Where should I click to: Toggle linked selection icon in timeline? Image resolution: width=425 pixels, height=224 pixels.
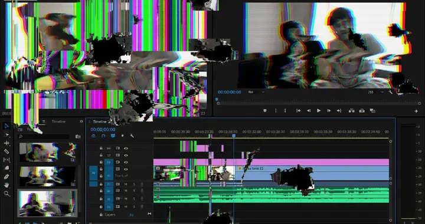113,136
